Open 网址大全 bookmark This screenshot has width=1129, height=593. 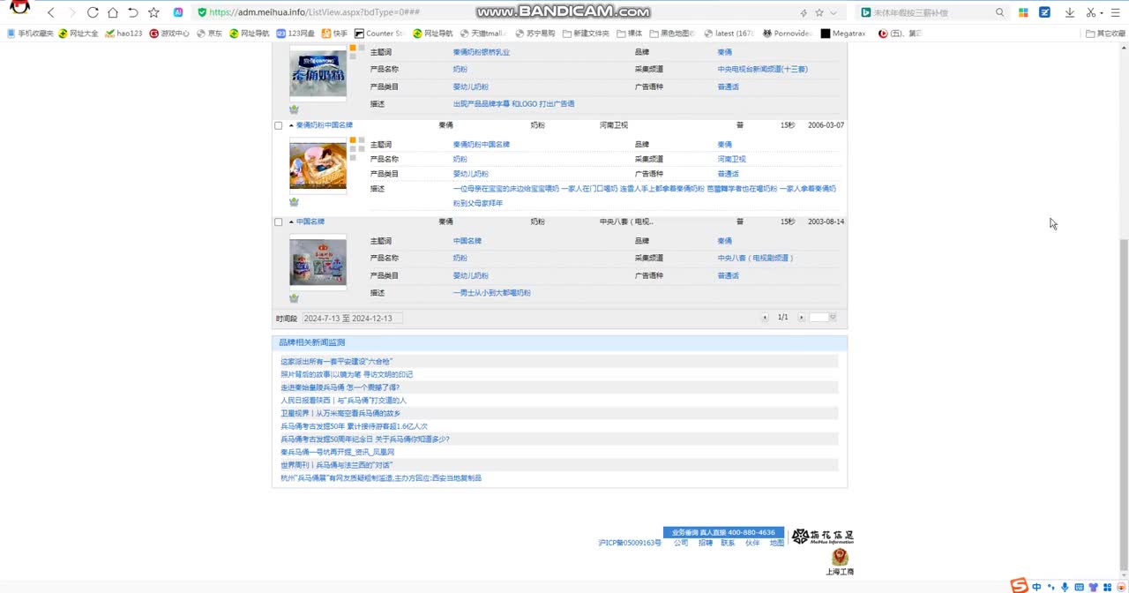pos(79,34)
